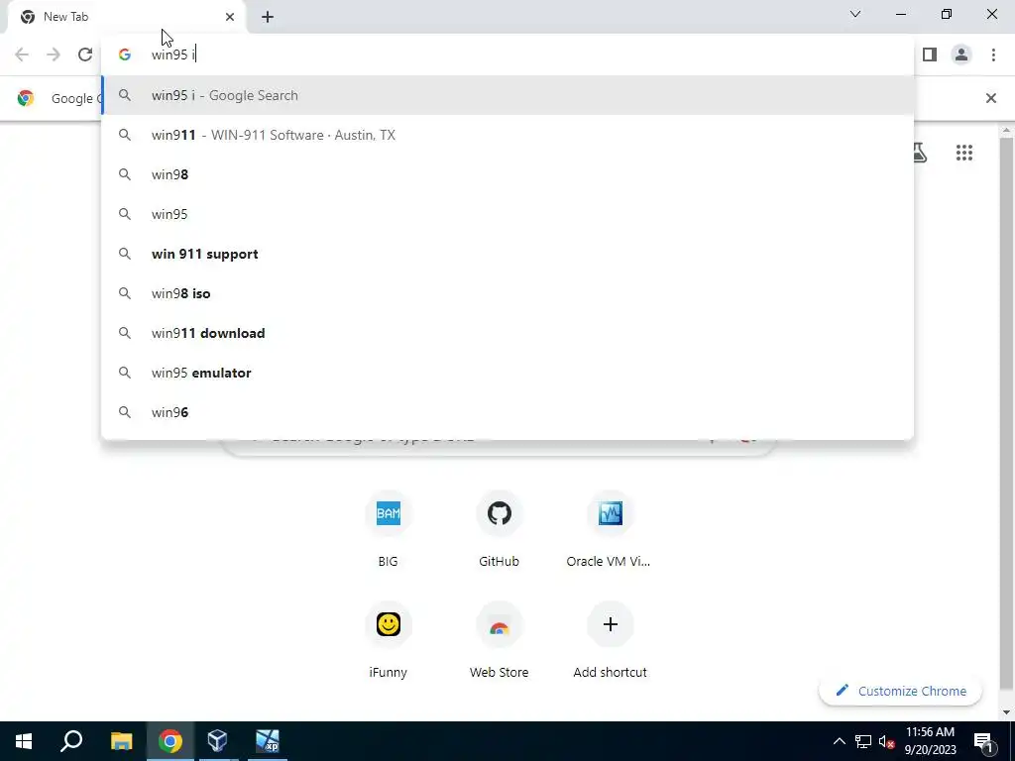Pick the plain win95 suggestion

(507, 214)
